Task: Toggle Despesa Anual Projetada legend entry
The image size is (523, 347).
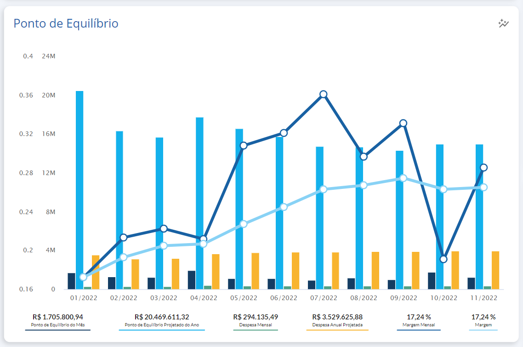Action: [337, 325]
